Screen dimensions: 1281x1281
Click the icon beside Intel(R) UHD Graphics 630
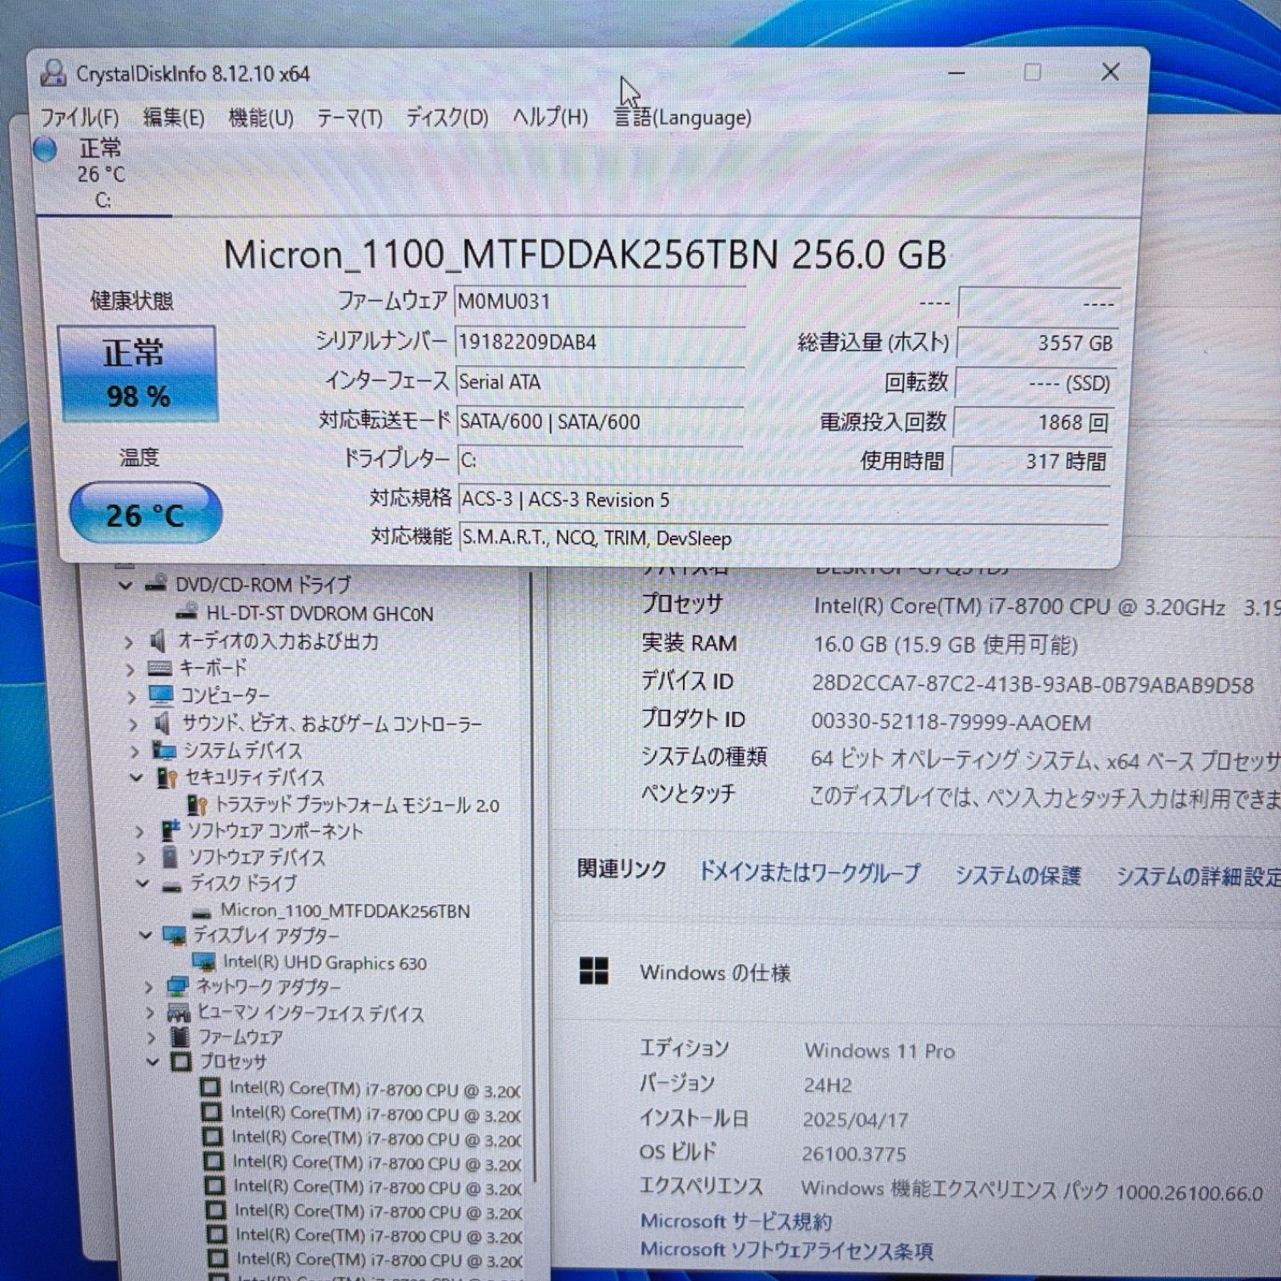204,962
